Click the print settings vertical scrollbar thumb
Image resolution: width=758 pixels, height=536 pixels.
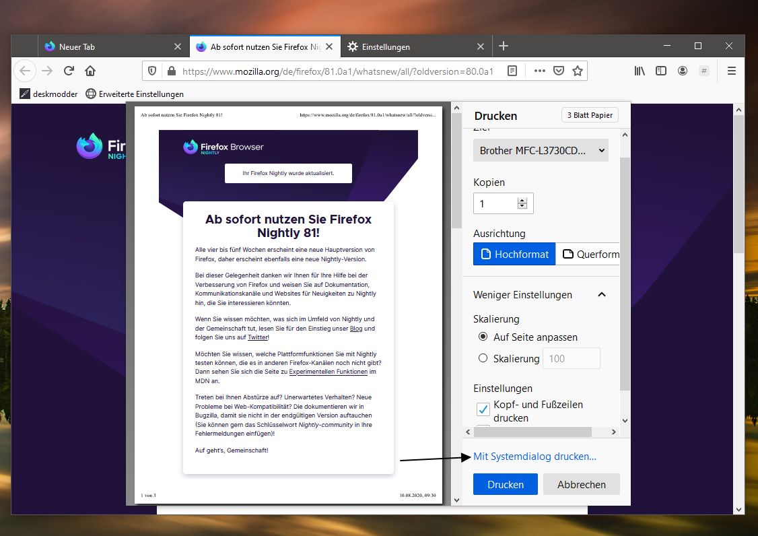pyautogui.click(x=625, y=273)
